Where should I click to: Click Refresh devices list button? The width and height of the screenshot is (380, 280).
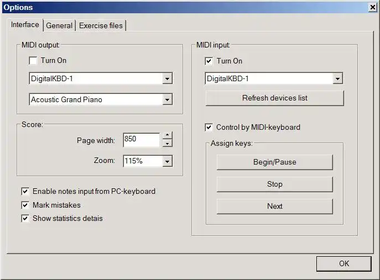click(x=274, y=98)
